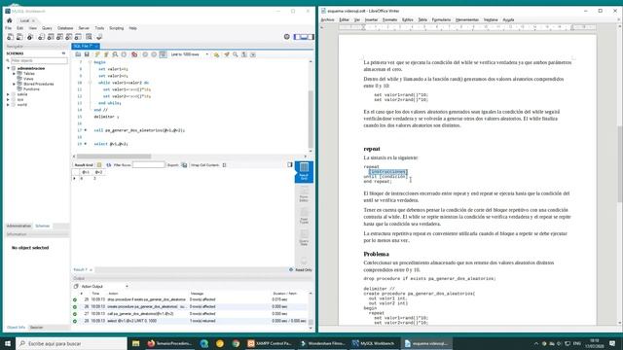
Task: Open the Database menu in Workbench
Action: click(x=65, y=28)
